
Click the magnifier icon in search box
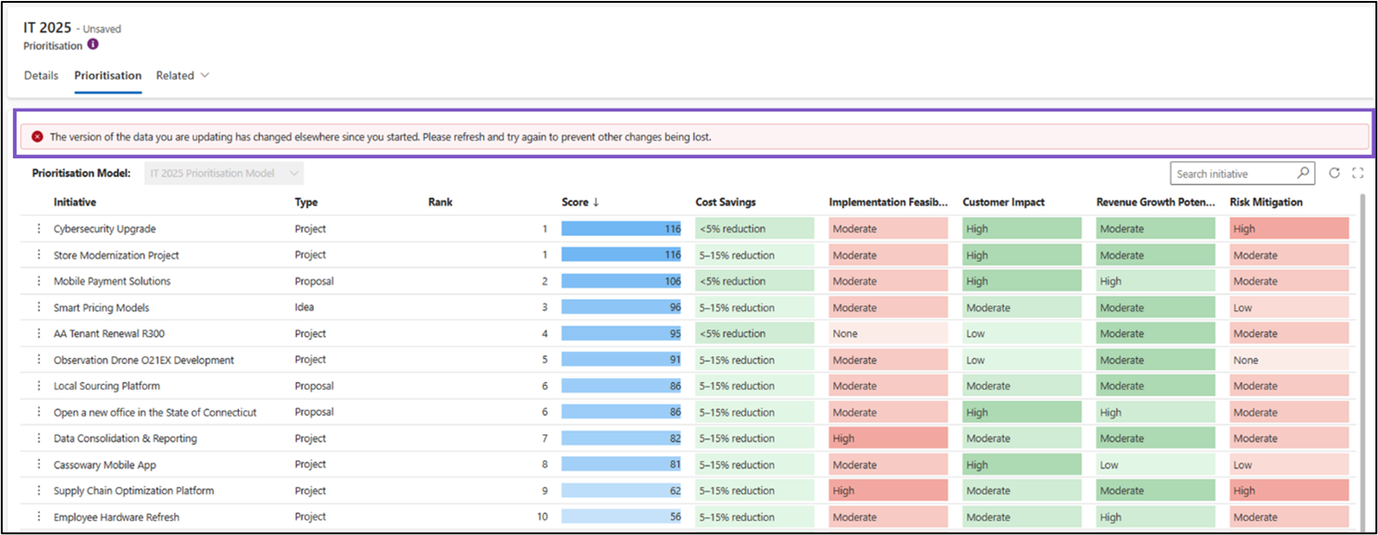[1303, 173]
